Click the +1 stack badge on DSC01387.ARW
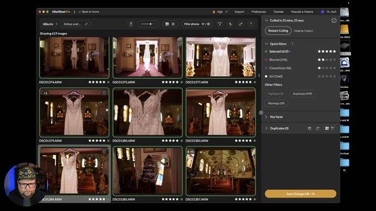This screenshot has width=376, height=211. click(191, 152)
